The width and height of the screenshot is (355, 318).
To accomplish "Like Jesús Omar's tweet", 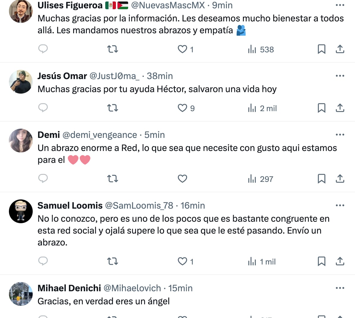I will tap(182, 108).
